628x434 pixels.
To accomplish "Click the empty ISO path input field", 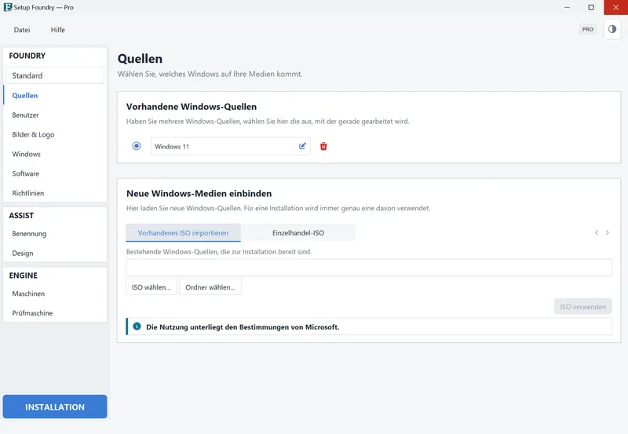I will coord(368,268).
